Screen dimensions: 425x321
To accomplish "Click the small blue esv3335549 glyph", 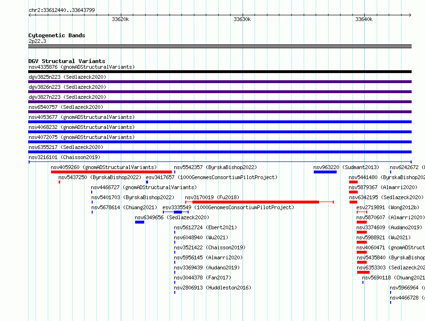I will pyautogui.click(x=176, y=212).
